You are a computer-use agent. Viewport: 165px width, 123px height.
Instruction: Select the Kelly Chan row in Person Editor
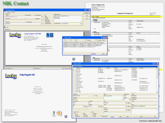115,71
